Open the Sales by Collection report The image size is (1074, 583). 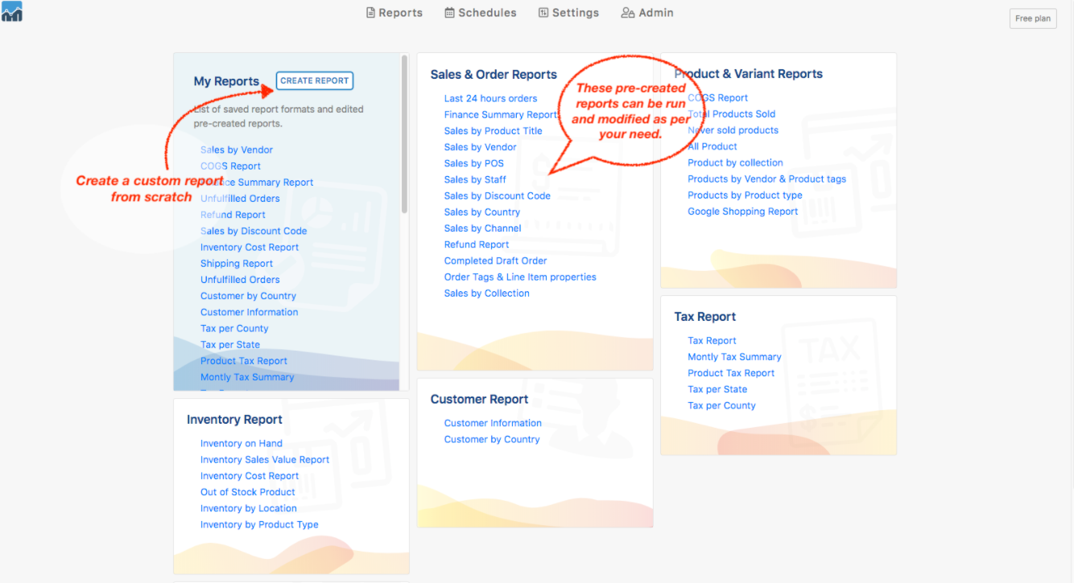click(487, 294)
